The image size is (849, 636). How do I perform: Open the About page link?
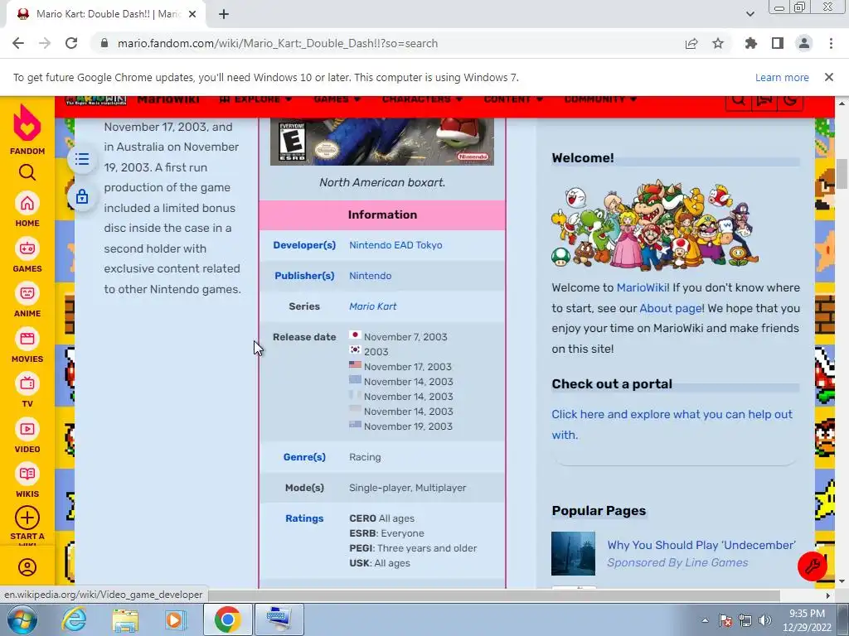point(670,308)
